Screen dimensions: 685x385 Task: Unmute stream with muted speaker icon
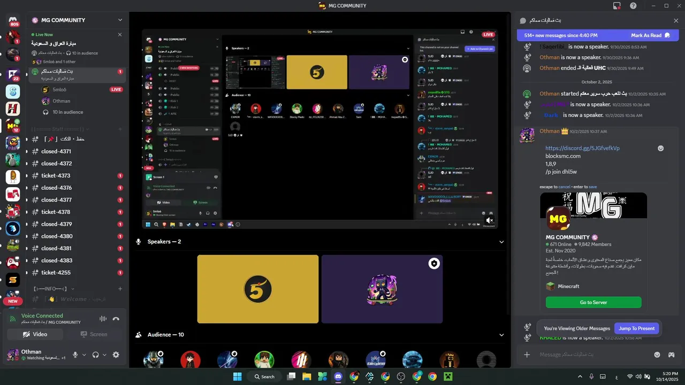tap(489, 220)
